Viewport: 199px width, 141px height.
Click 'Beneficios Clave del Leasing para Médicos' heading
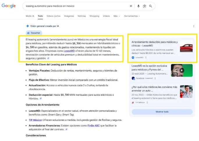[51, 65]
